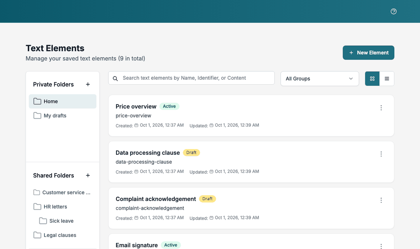
Task: Switch to grid view
Action: coord(372,79)
